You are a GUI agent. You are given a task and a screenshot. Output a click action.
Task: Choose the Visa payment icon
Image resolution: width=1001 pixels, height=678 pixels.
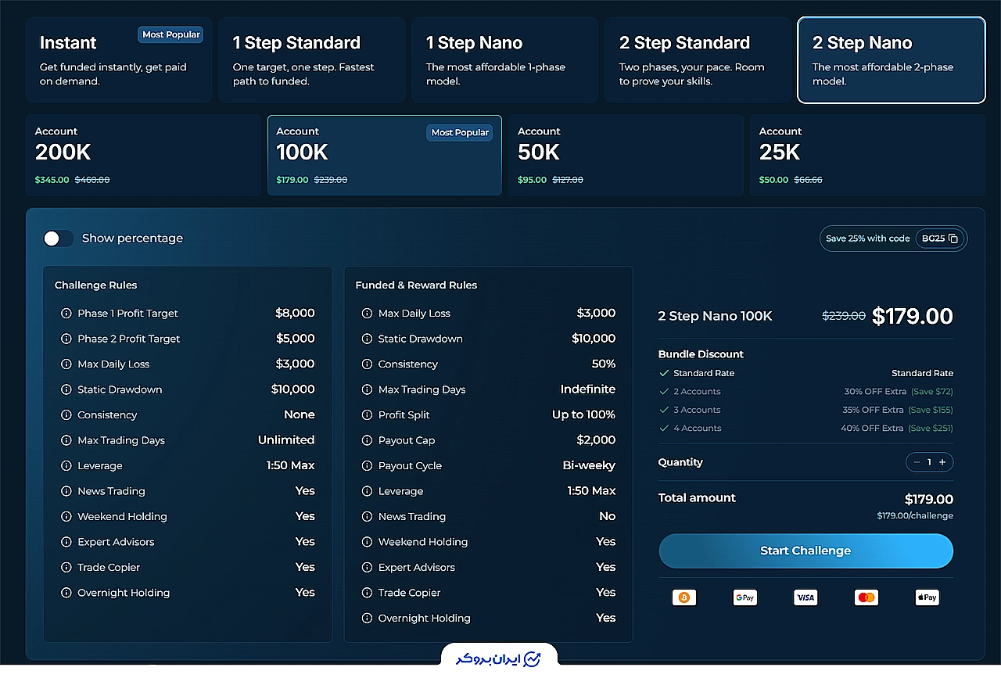[x=805, y=597]
